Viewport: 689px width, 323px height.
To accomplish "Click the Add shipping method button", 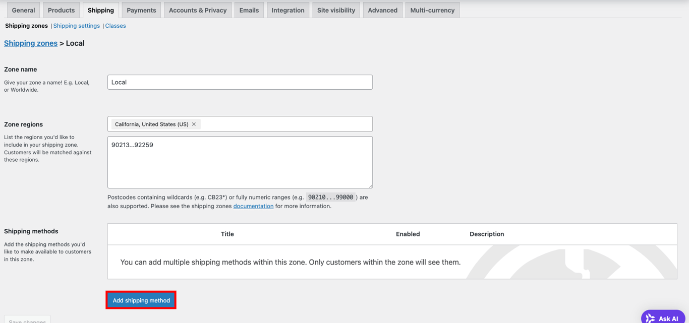I will (x=141, y=300).
